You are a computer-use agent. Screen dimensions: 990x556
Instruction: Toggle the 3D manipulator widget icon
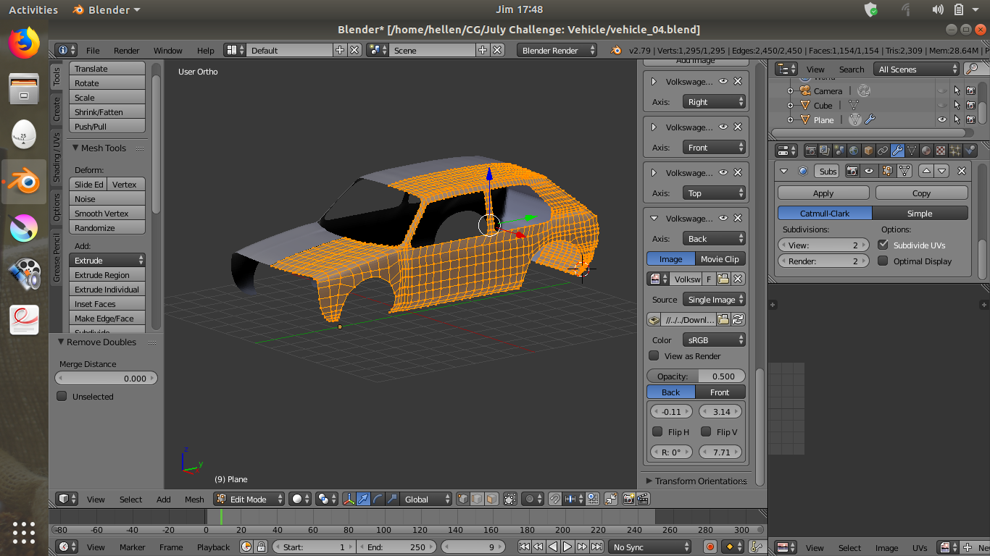(349, 499)
